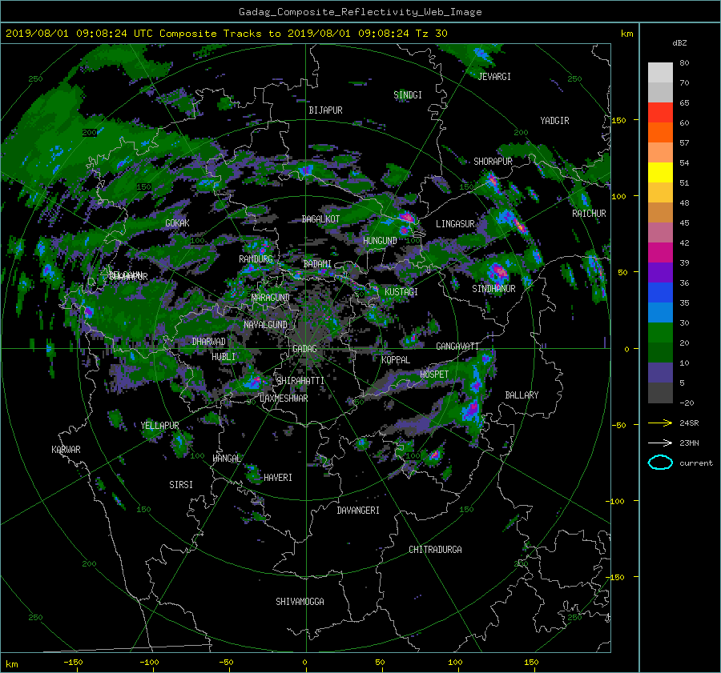Select the yellow 51-54 dBZ legend swatch
The height and width of the screenshot is (673, 721).
660,172
